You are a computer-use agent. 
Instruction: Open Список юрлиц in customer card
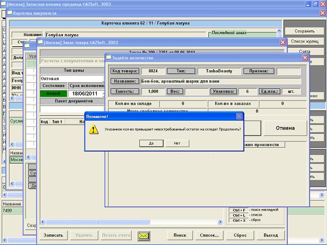[x=305, y=41]
